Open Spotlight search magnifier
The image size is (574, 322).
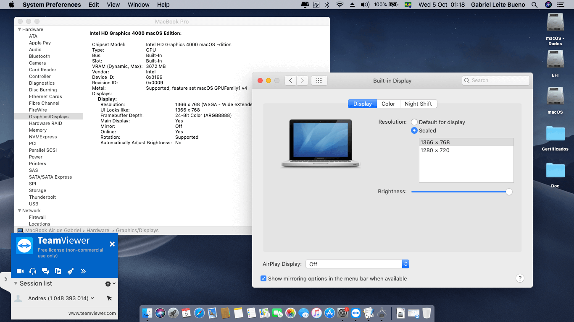coord(535,5)
